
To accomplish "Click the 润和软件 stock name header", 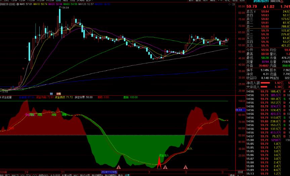I will point(261,1).
